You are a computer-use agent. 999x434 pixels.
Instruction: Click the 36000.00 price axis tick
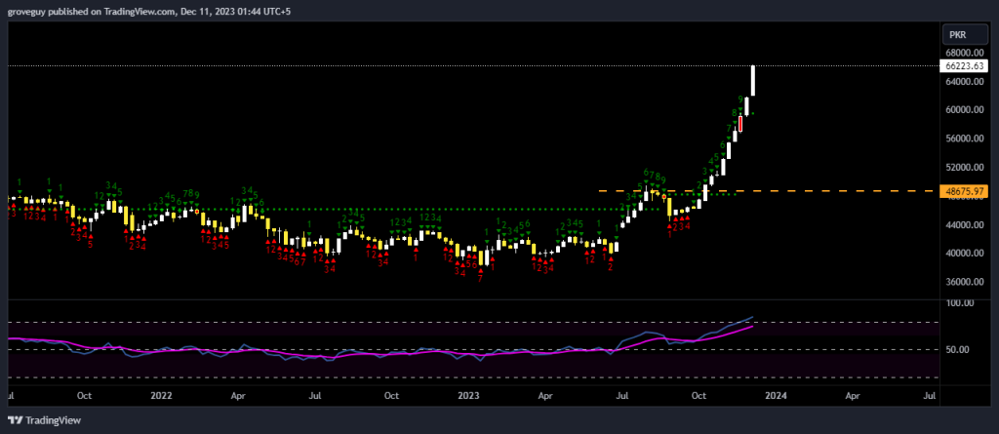pyautogui.click(x=961, y=282)
